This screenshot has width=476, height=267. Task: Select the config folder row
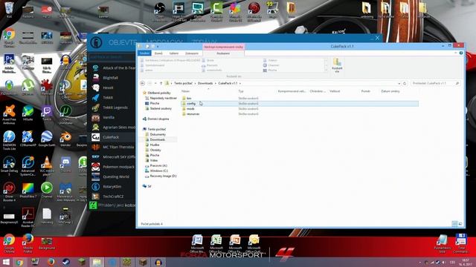299,104
